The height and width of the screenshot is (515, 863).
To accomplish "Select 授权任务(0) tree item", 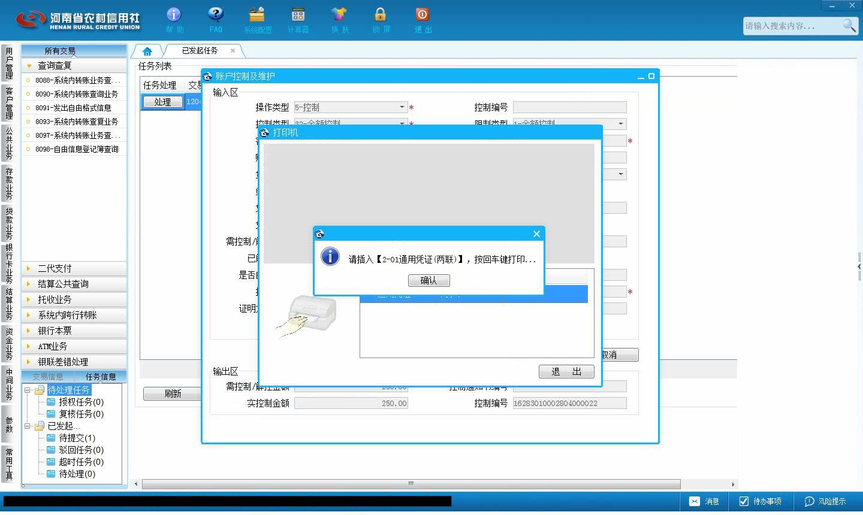I will (x=81, y=402).
